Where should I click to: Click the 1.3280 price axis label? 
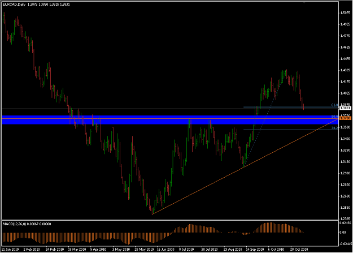(345, 150)
